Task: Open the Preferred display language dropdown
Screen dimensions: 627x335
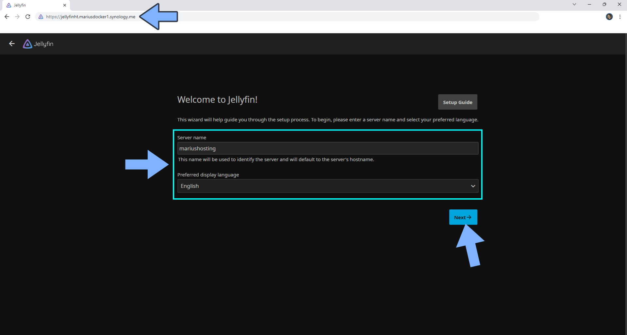Action: pyautogui.click(x=328, y=186)
